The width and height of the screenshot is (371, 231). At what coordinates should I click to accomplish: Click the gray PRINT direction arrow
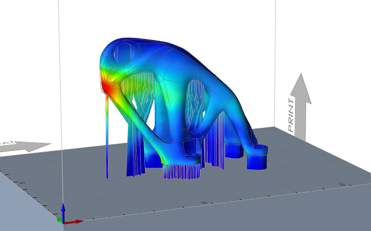click(300, 107)
